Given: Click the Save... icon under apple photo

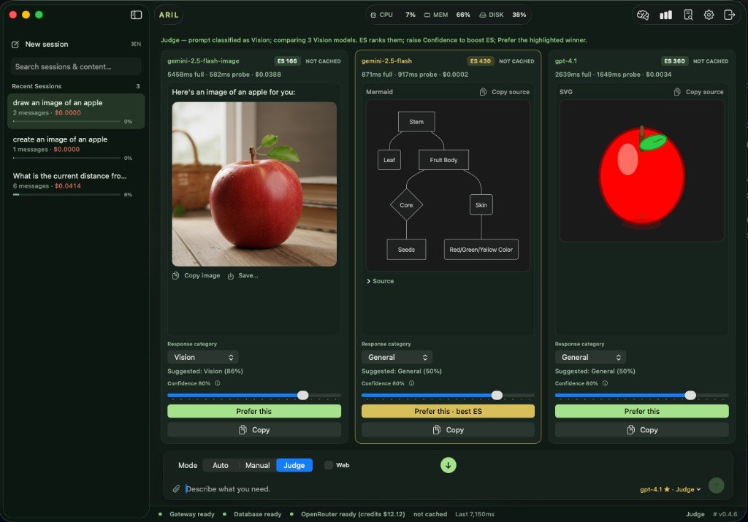Looking at the screenshot, I should (230, 276).
